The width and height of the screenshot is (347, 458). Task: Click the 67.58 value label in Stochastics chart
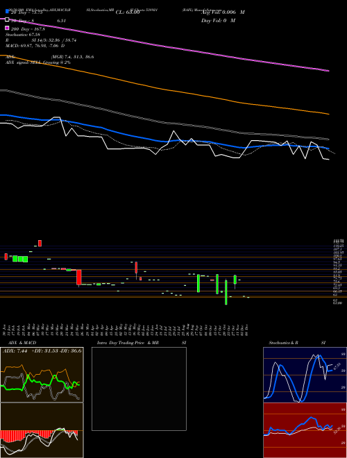[337, 366]
